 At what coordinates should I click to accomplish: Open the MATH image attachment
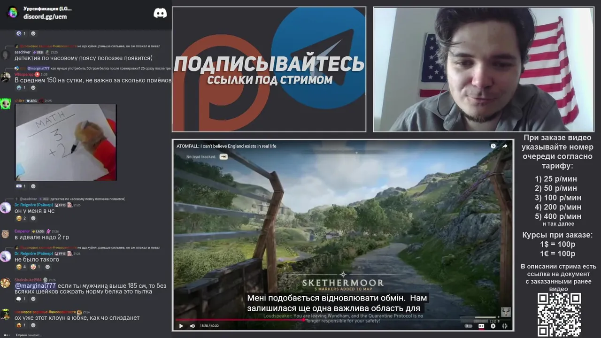pyautogui.click(x=66, y=142)
